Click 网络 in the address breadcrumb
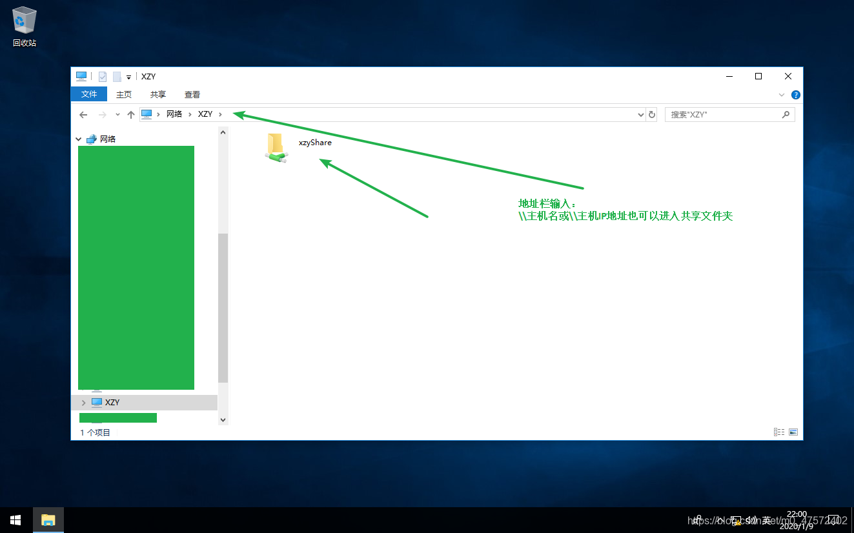This screenshot has height=533, width=854. 174,114
